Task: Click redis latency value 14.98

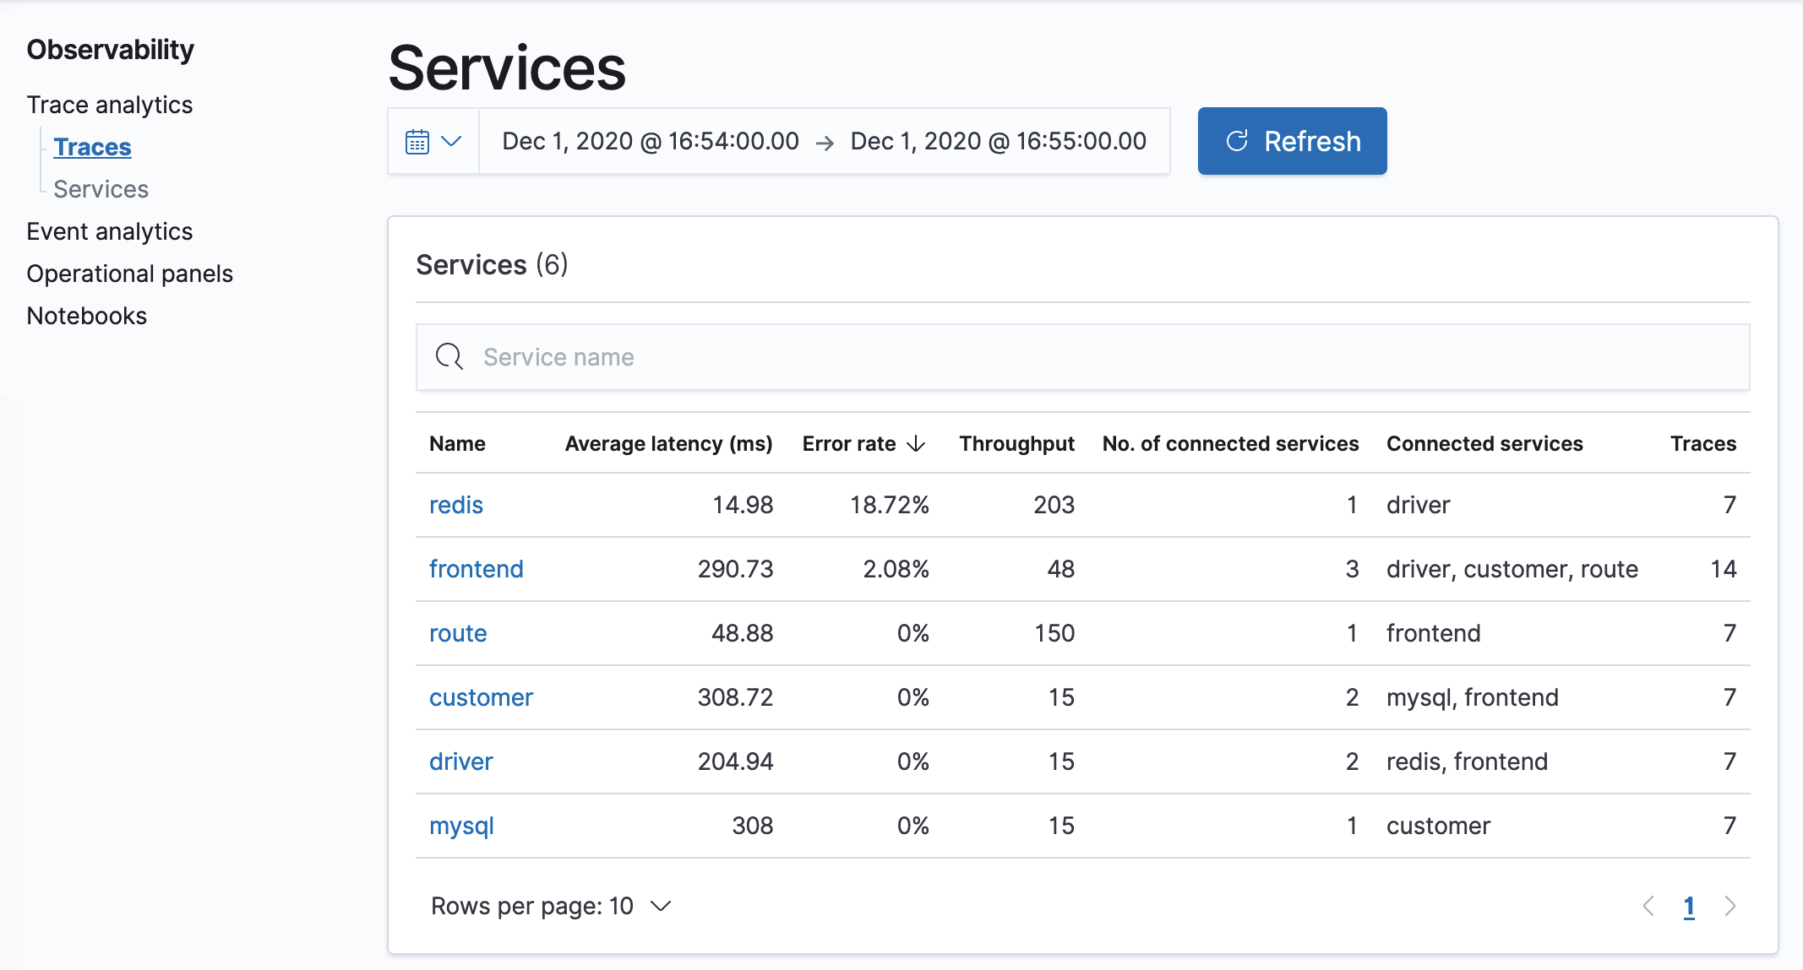Action: pos(743,505)
